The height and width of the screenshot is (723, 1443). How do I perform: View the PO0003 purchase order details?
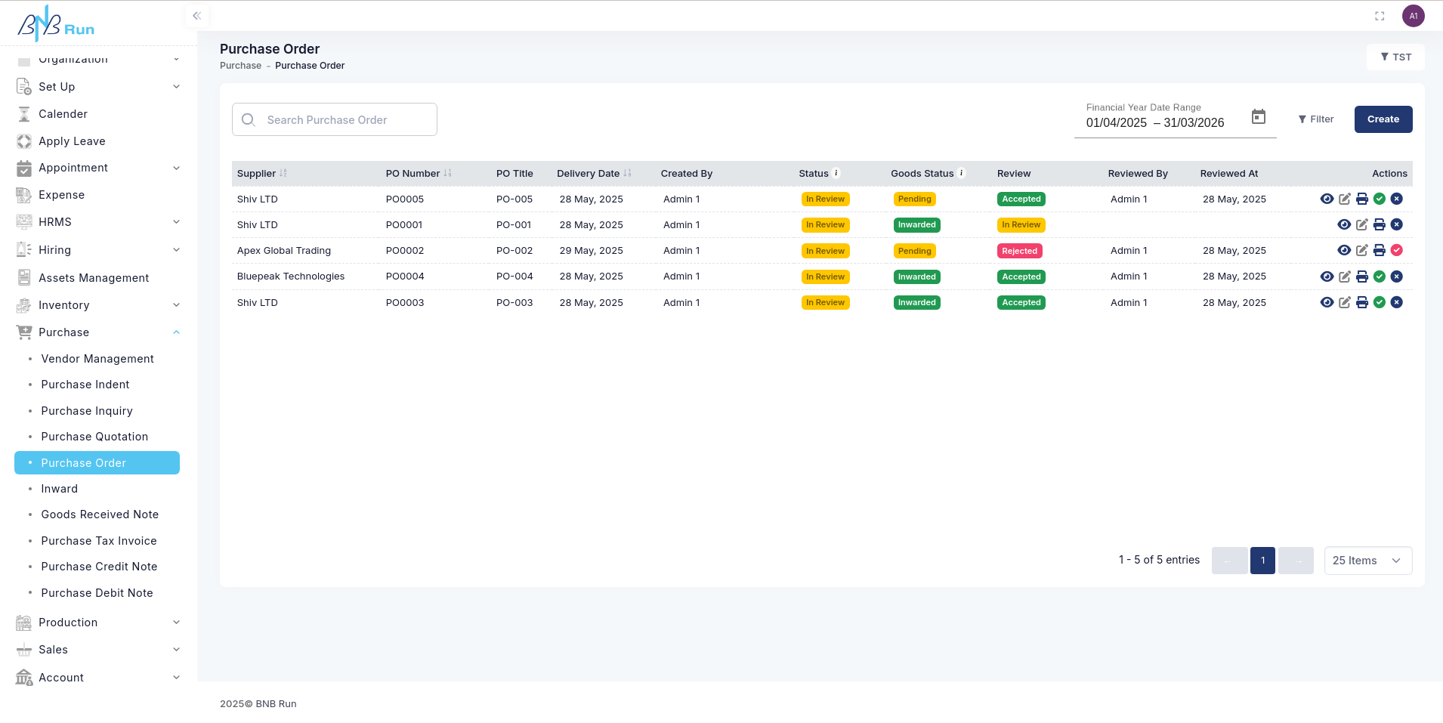(x=1327, y=302)
